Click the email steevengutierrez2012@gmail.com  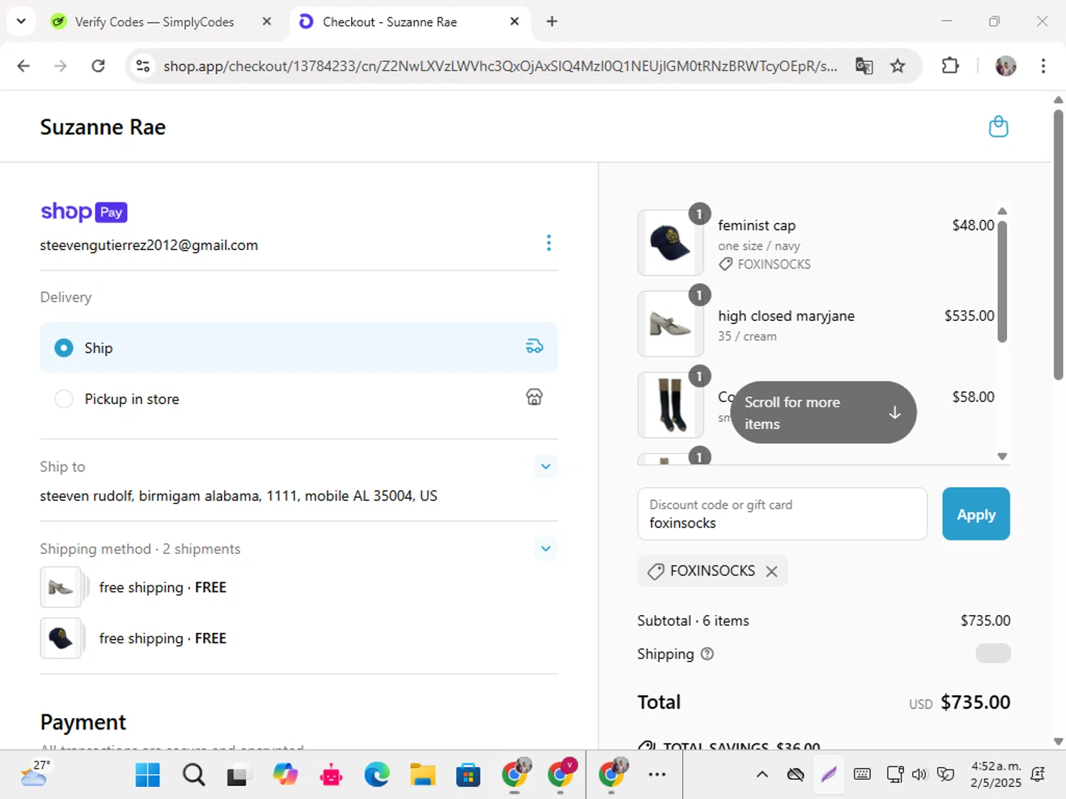coord(149,245)
